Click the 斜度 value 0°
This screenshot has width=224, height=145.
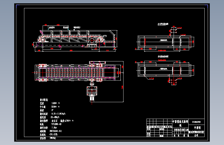(x=52, y=110)
